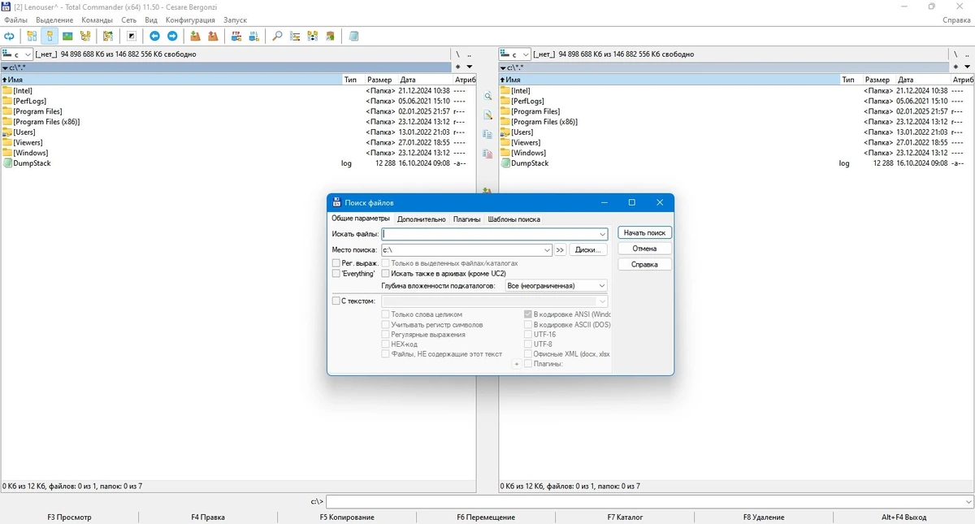Go back with blue left arrow
975x524 pixels.
point(154,37)
